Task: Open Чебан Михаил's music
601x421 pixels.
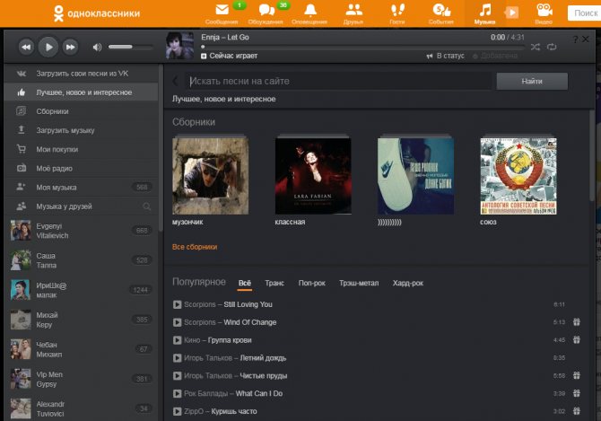Action: click(81, 349)
